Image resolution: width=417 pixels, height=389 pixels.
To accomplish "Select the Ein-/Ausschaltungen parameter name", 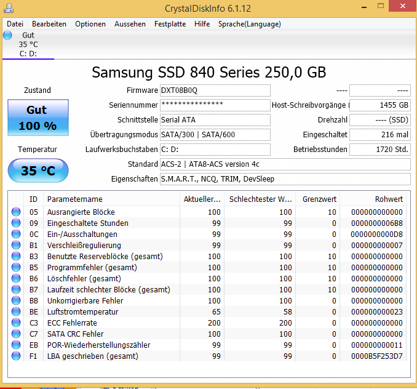I will click(82, 235).
